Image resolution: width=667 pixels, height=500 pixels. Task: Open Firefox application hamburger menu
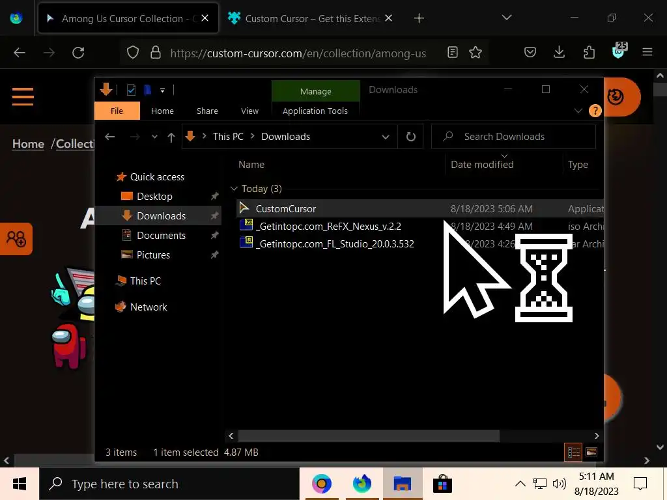647,52
